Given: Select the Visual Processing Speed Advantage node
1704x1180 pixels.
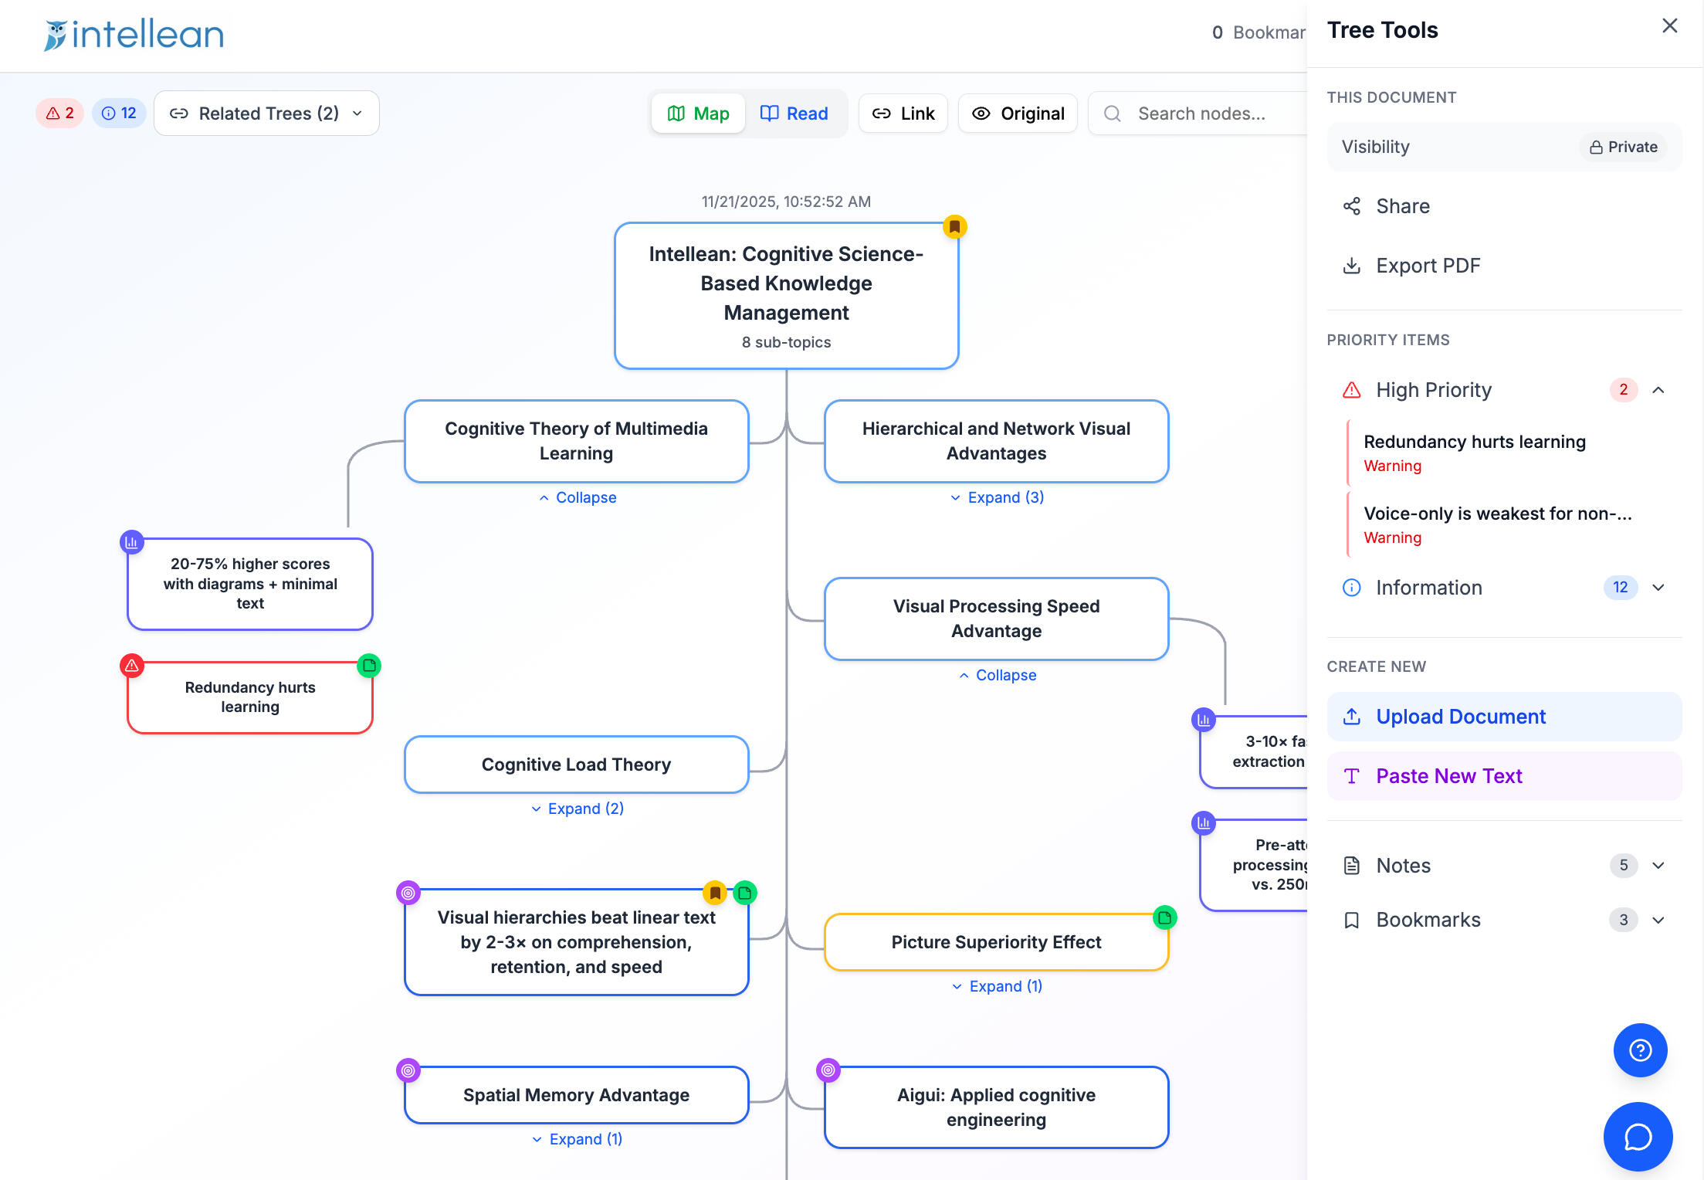Looking at the screenshot, I should pyautogui.click(x=996, y=619).
